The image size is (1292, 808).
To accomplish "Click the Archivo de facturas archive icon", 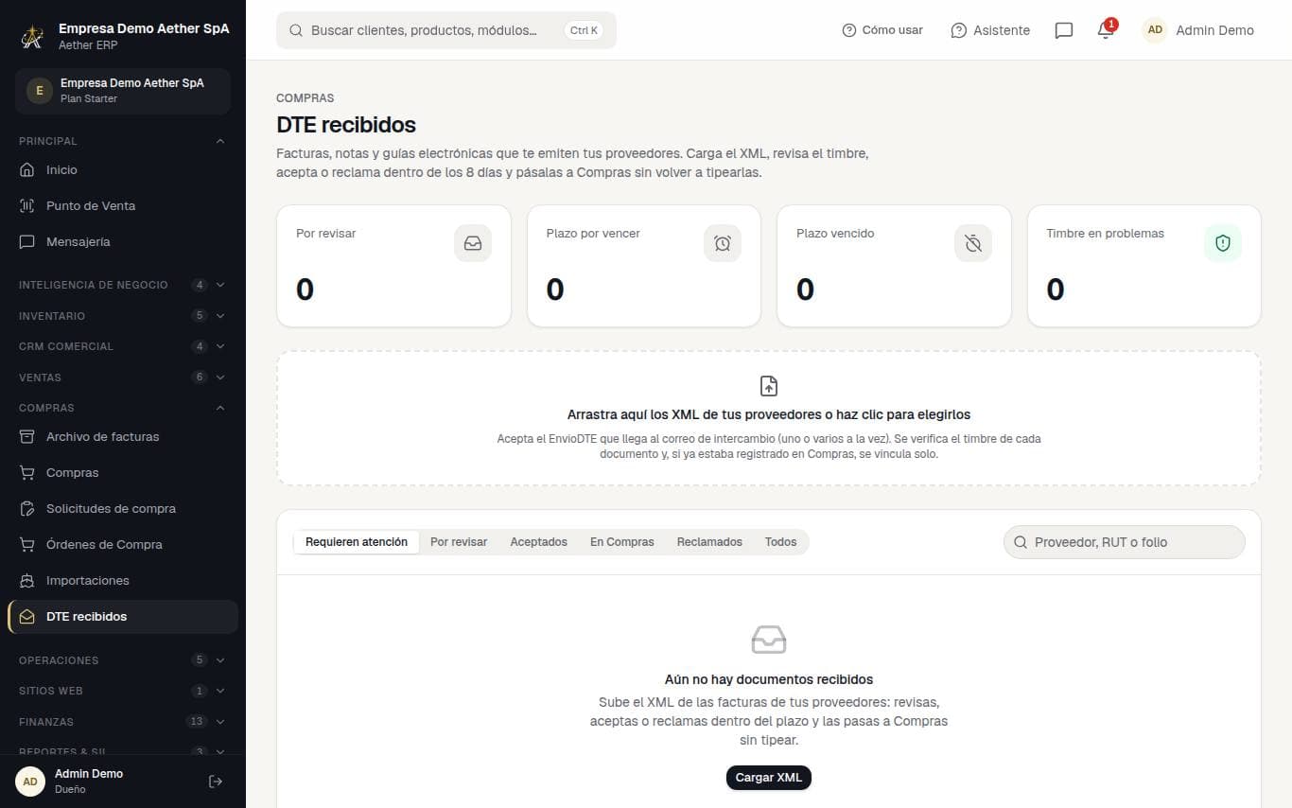I will [27, 437].
